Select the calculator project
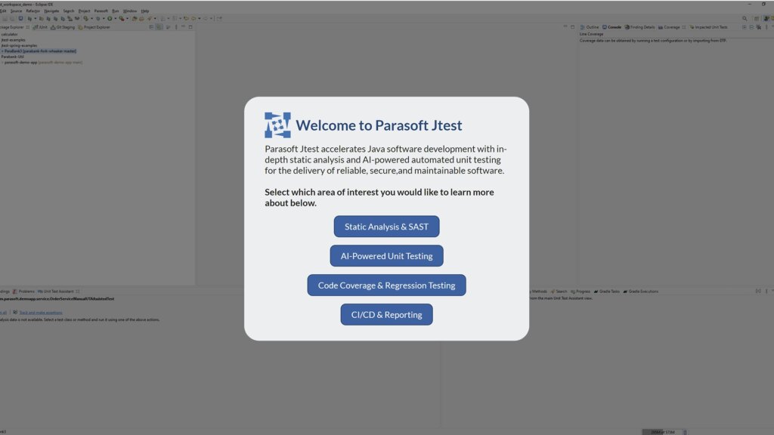The image size is (774, 435). pos(9,35)
